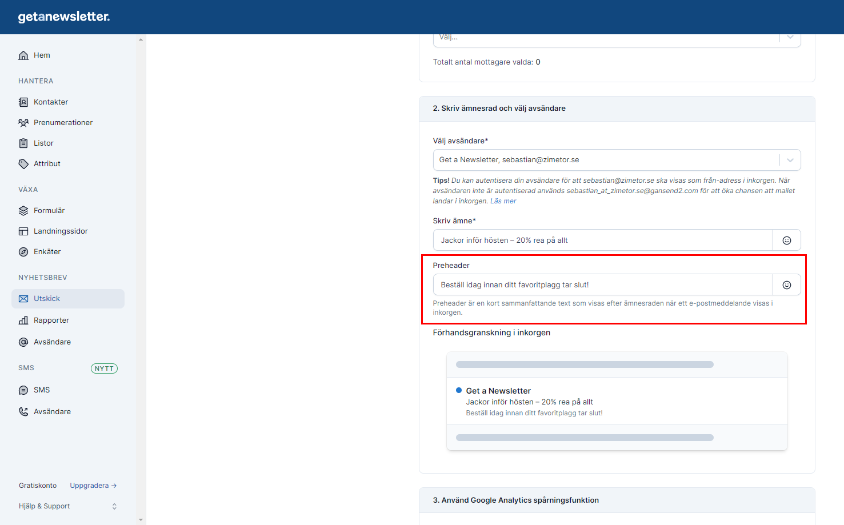
Task: Open the recipient list Välj dropdown arrow
Action: coord(790,38)
